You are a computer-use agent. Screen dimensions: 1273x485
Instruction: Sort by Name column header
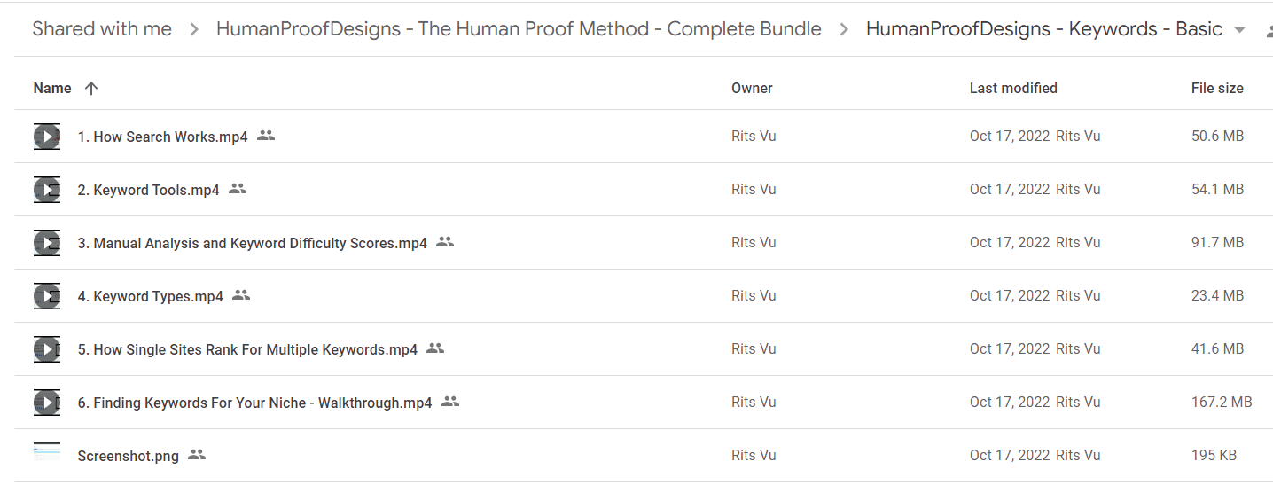[52, 88]
